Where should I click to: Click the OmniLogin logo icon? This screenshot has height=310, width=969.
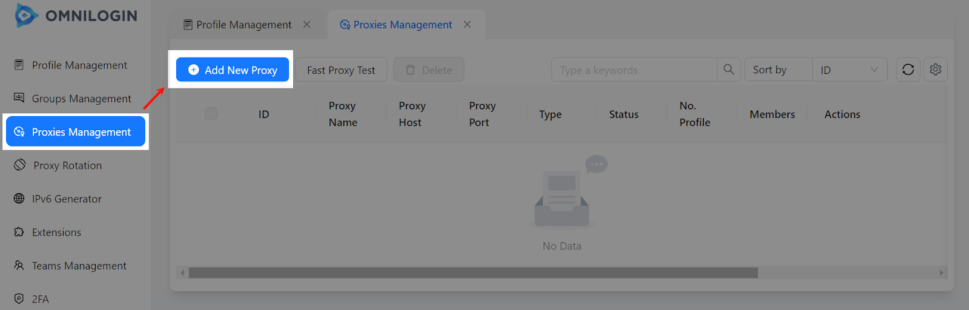[26, 16]
